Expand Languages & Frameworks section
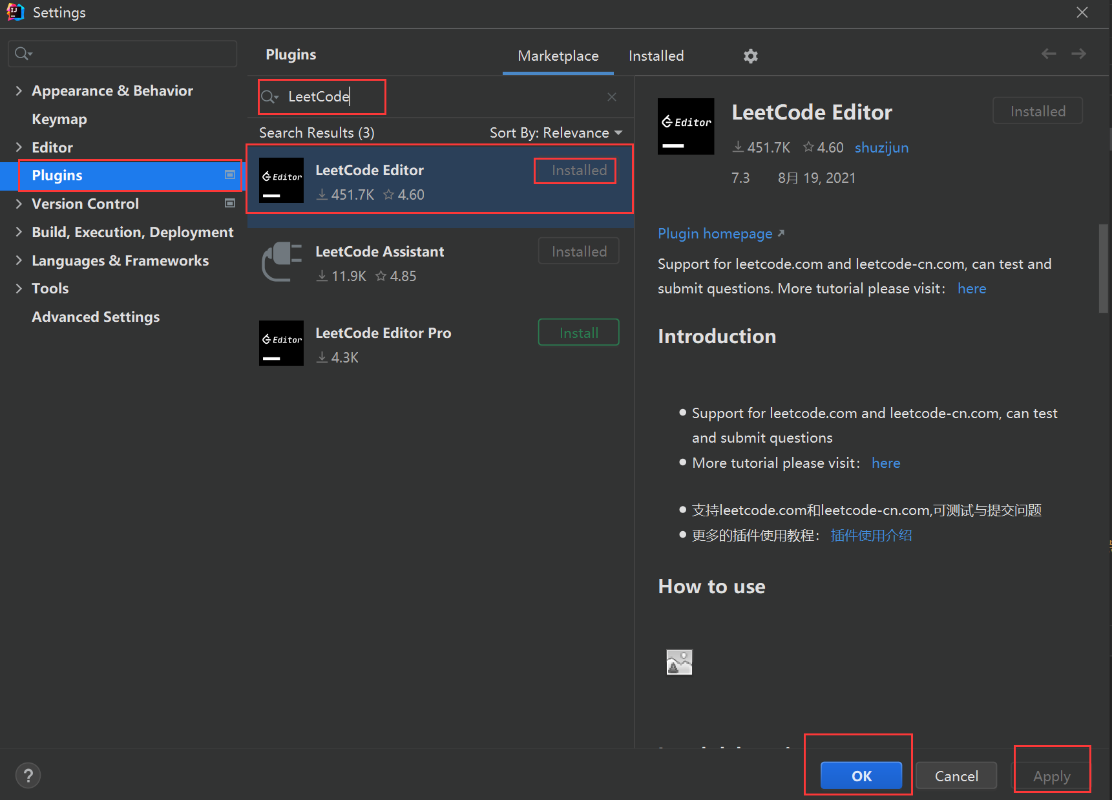This screenshot has width=1112, height=800. click(19, 260)
